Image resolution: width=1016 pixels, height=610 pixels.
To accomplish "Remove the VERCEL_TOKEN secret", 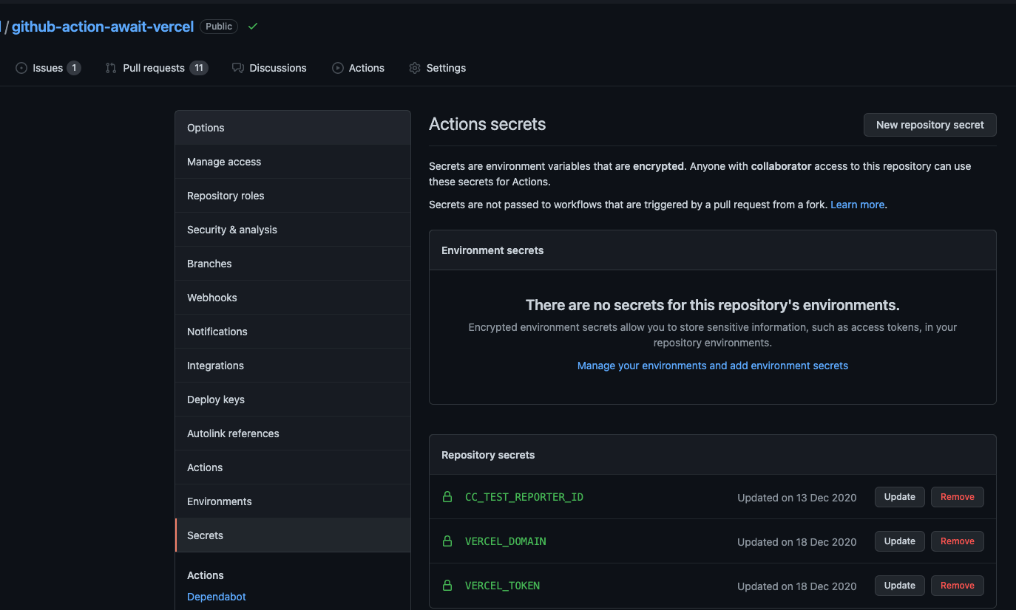I will (957, 586).
